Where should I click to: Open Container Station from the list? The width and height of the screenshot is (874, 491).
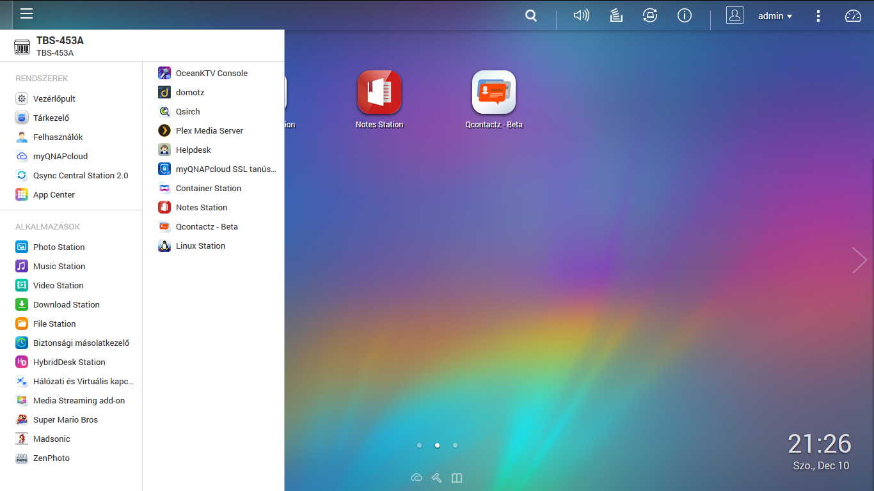(x=208, y=188)
